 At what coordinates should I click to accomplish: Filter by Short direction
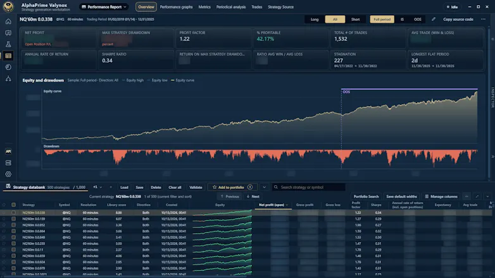coord(355,19)
